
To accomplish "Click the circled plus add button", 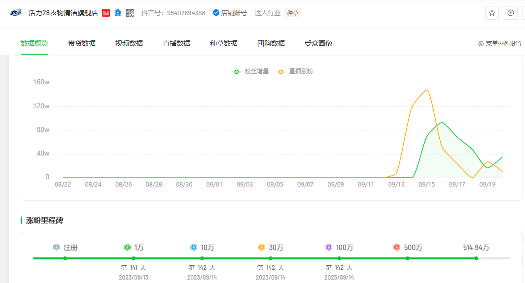I will (x=510, y=13).
